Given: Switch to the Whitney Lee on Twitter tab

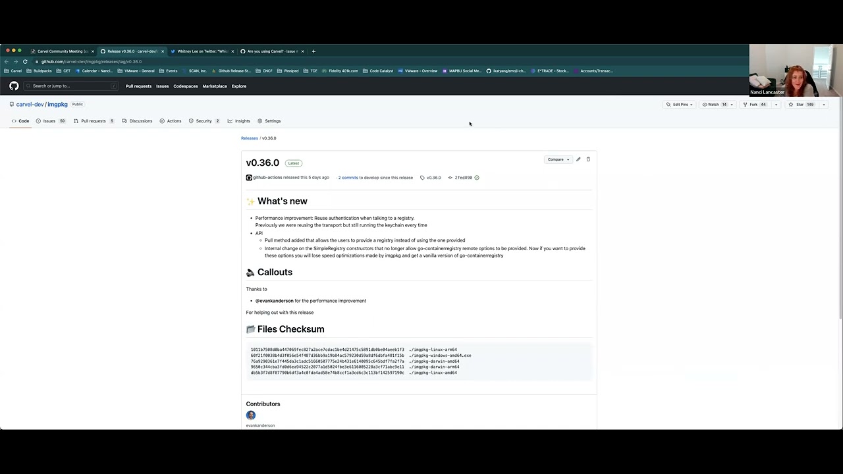Looking at the screenshot, I should (202, 51).
